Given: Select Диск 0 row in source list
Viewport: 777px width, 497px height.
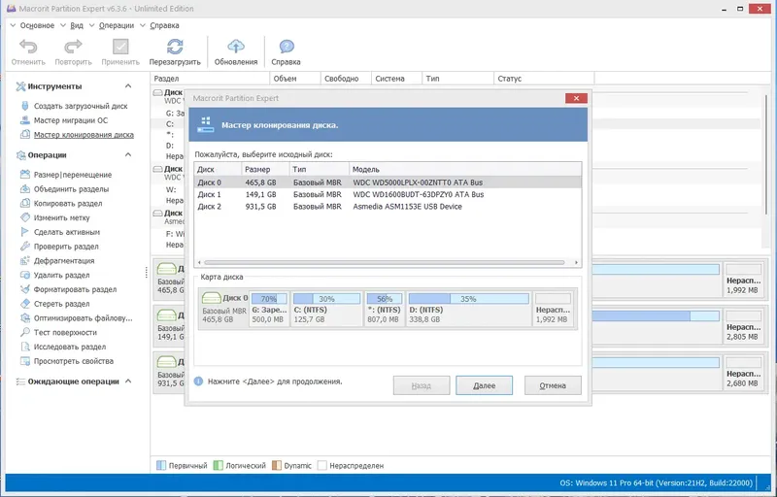Looking at the screenshot, I should point(388,182).
